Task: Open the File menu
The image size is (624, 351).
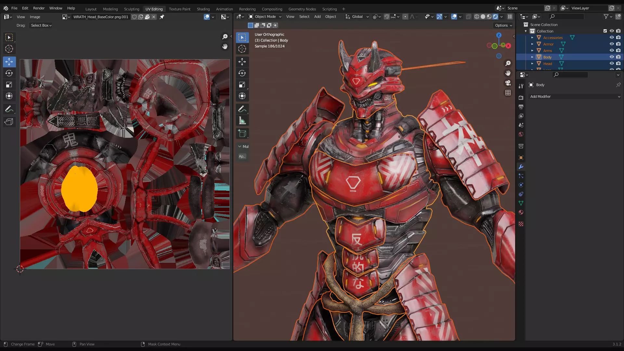Action: [14, 8]
